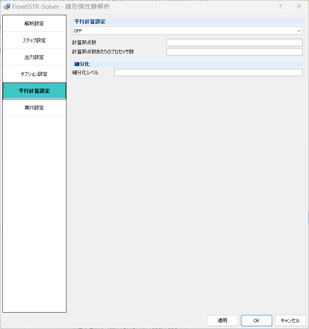Click the 細分化 section header
Screen dimensions: 309x329
point(82,64)
